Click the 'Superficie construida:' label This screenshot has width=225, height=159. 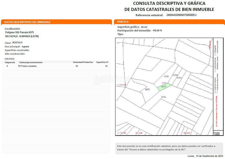17,50
